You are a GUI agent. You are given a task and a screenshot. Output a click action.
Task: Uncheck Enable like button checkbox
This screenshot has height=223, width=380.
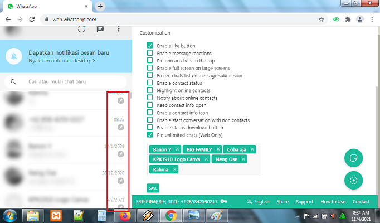[x=150, y=45]
